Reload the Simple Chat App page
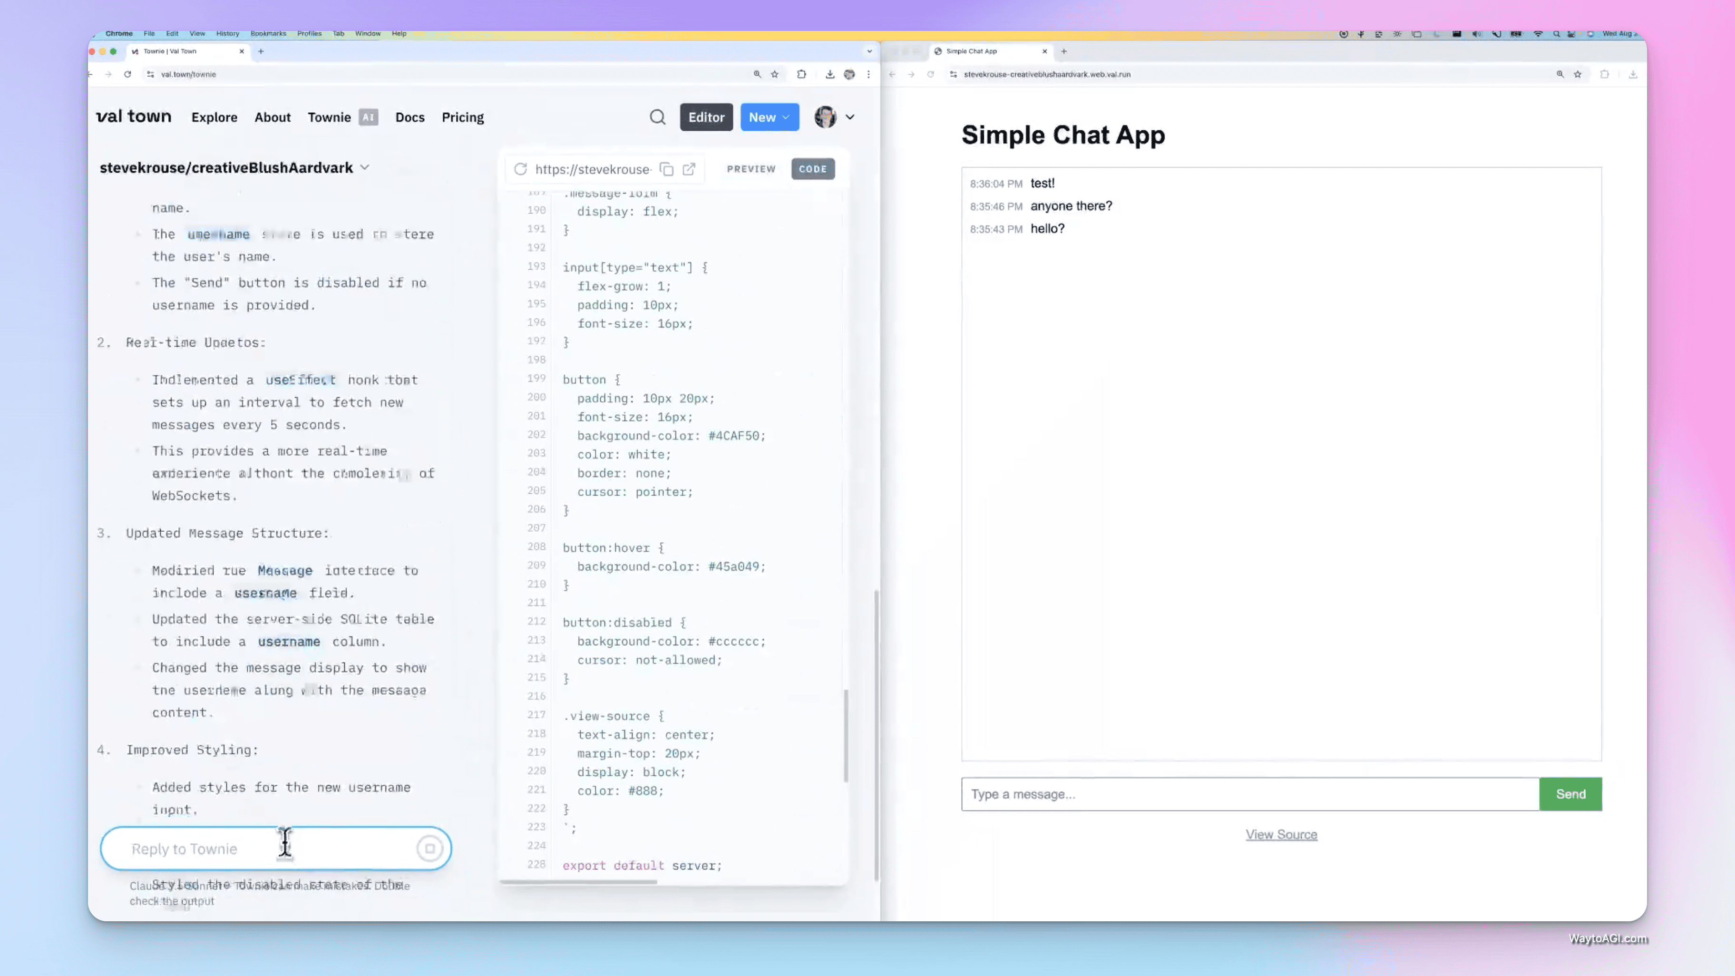 [x=930, y=74]
